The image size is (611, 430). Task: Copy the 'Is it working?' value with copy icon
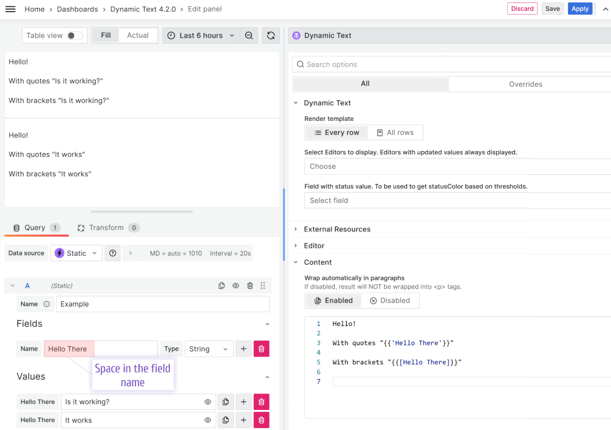(225, 401)
